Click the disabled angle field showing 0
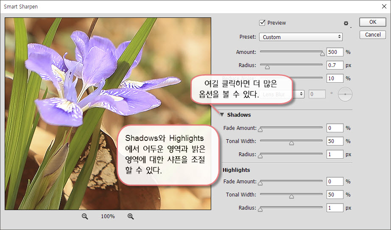This screenshot has height=230, width=391. click(x=317, y=94)
